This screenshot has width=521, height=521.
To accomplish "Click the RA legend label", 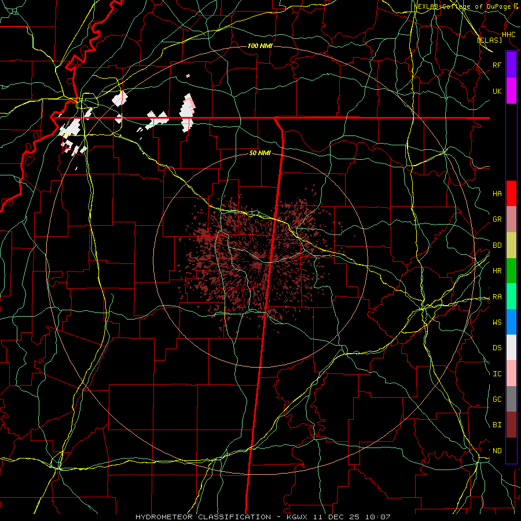I will pyautogui.click(x=497, y=297).
